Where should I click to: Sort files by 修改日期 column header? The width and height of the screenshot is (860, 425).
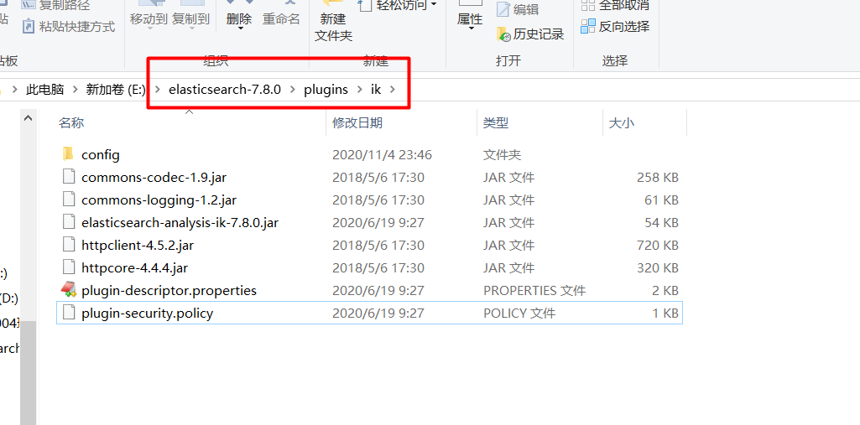[357, 123]
